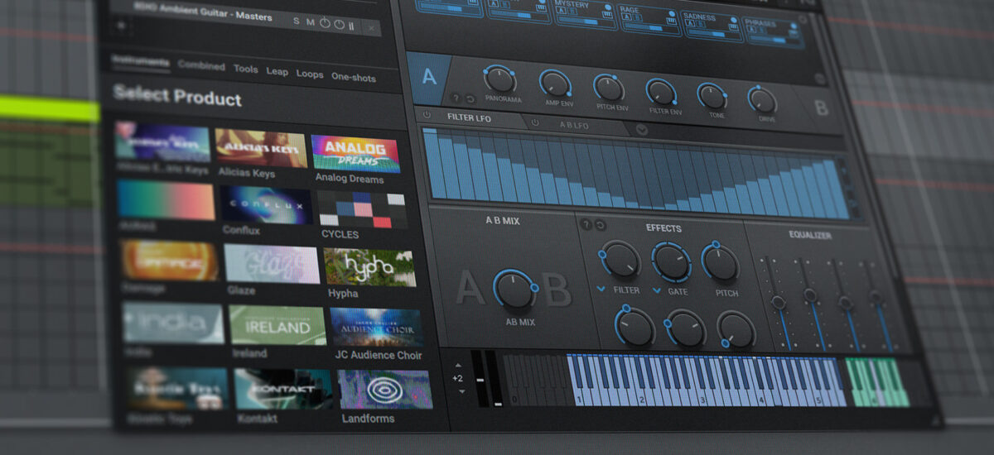994x455 pixels.
Task: Click the Pitch Env knob
Action: [609, 88]
